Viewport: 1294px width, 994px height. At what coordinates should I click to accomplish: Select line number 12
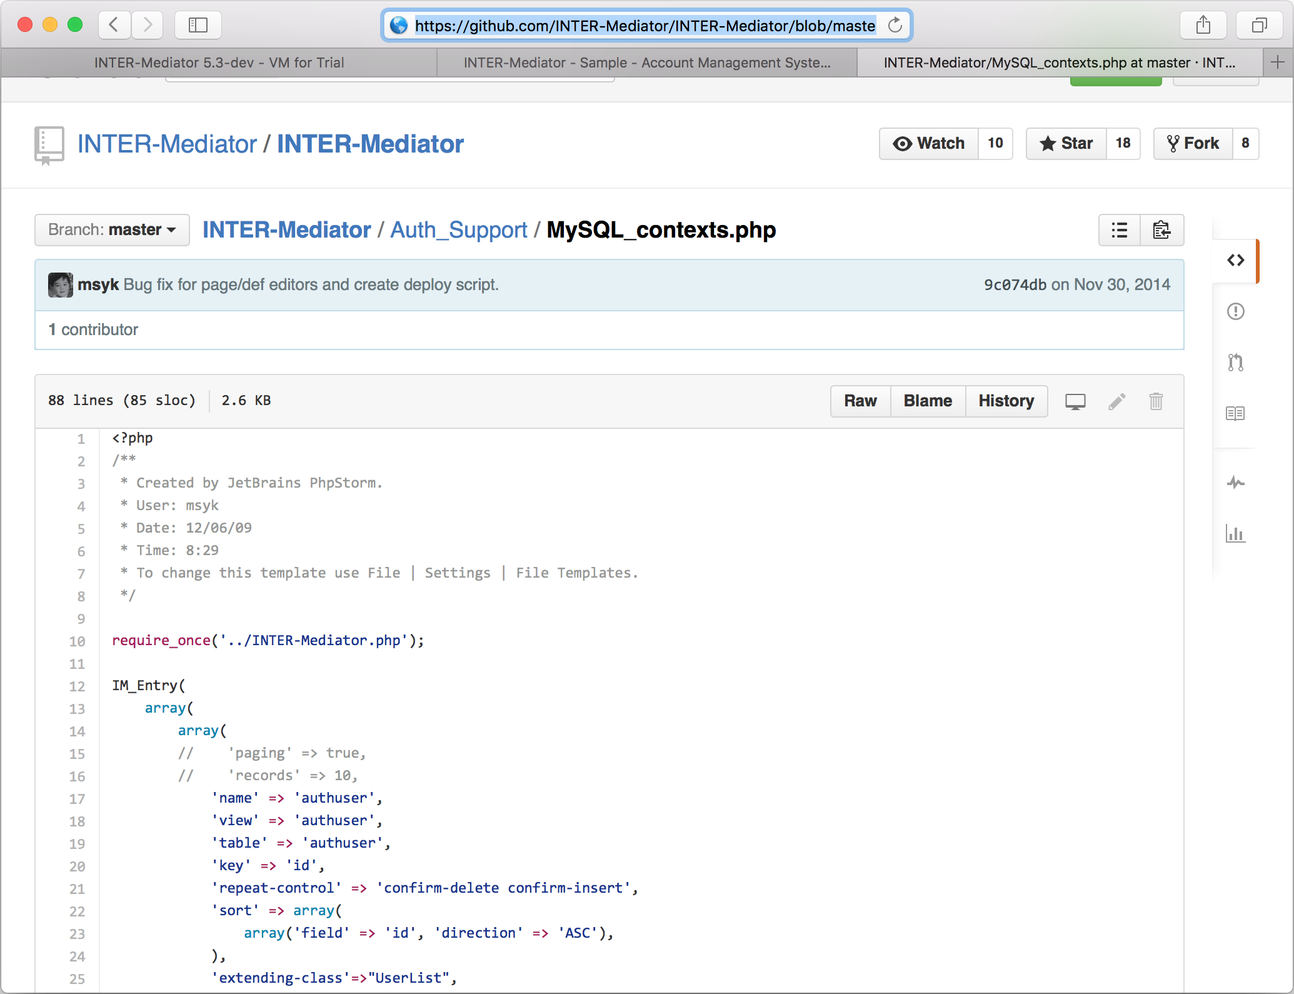(x=77, y=686)
